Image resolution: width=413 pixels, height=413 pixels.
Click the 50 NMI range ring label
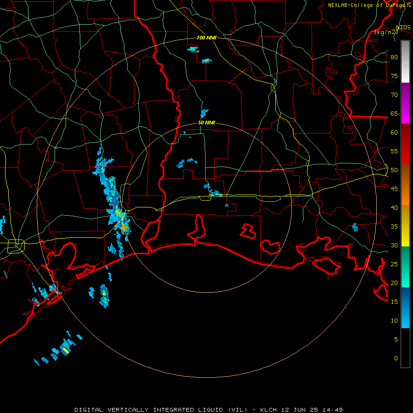point(206,123)
